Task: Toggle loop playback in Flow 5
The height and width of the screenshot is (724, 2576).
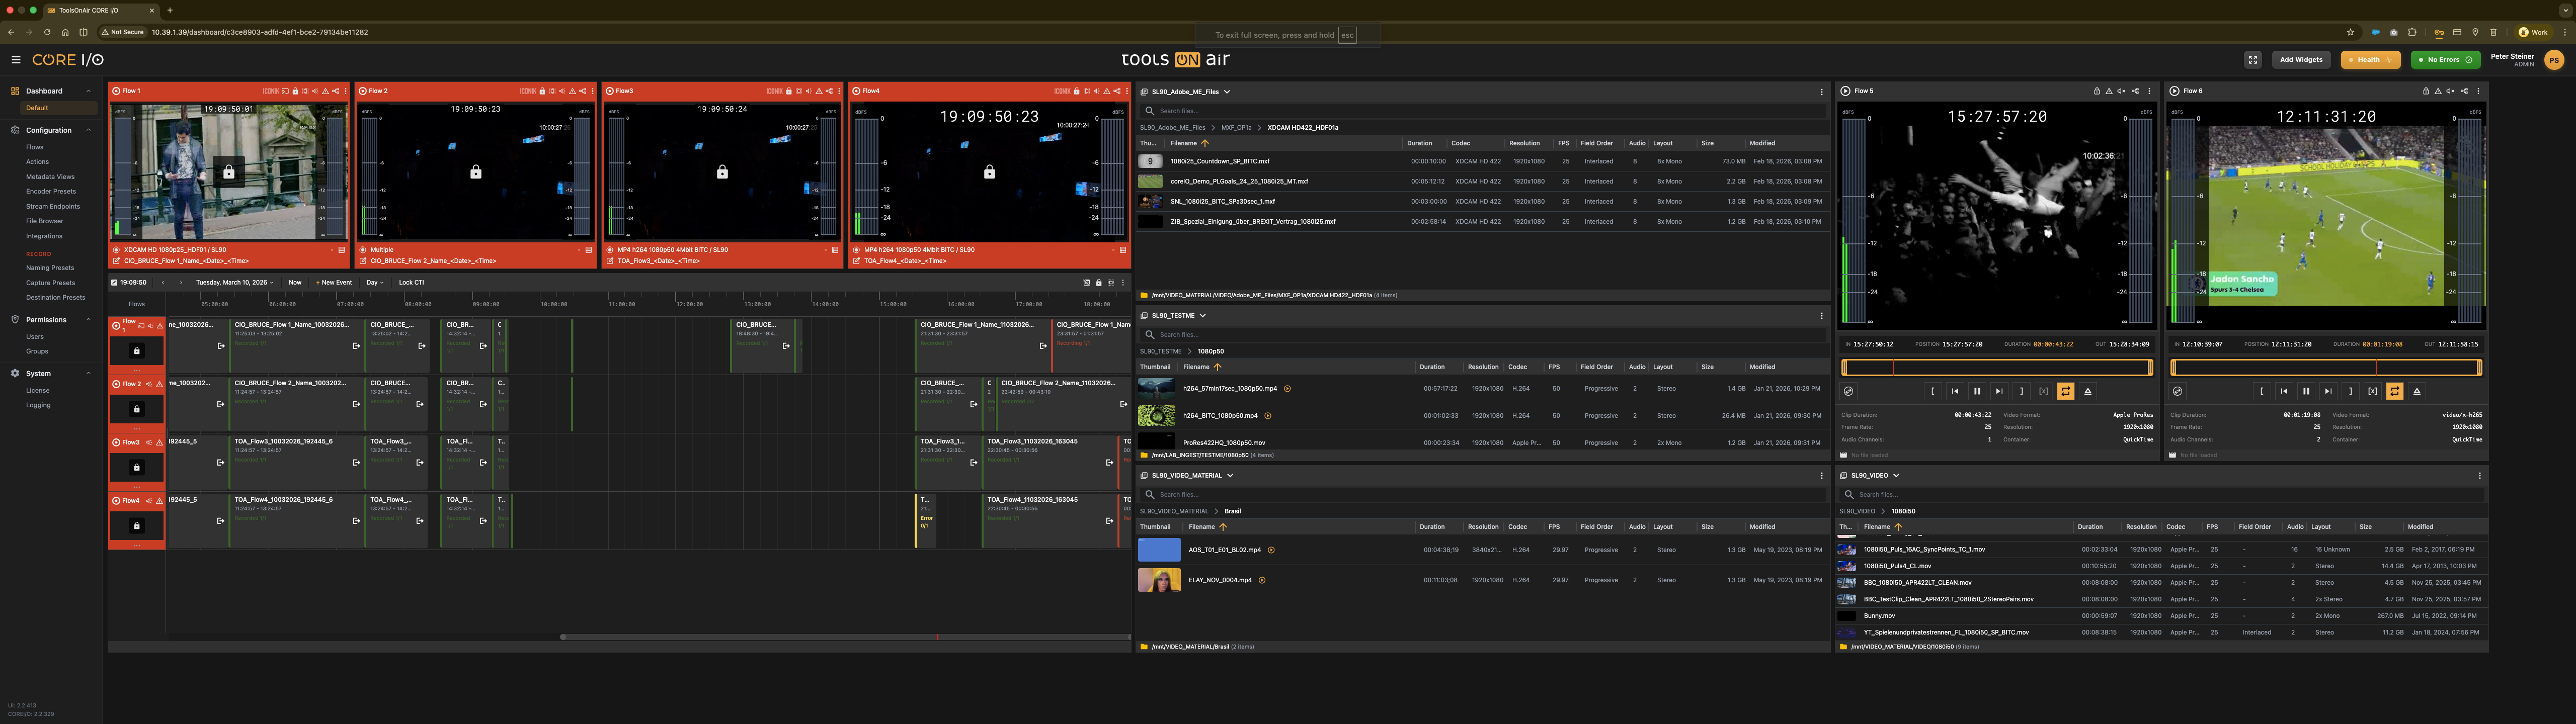Action: click(2066, 391)
